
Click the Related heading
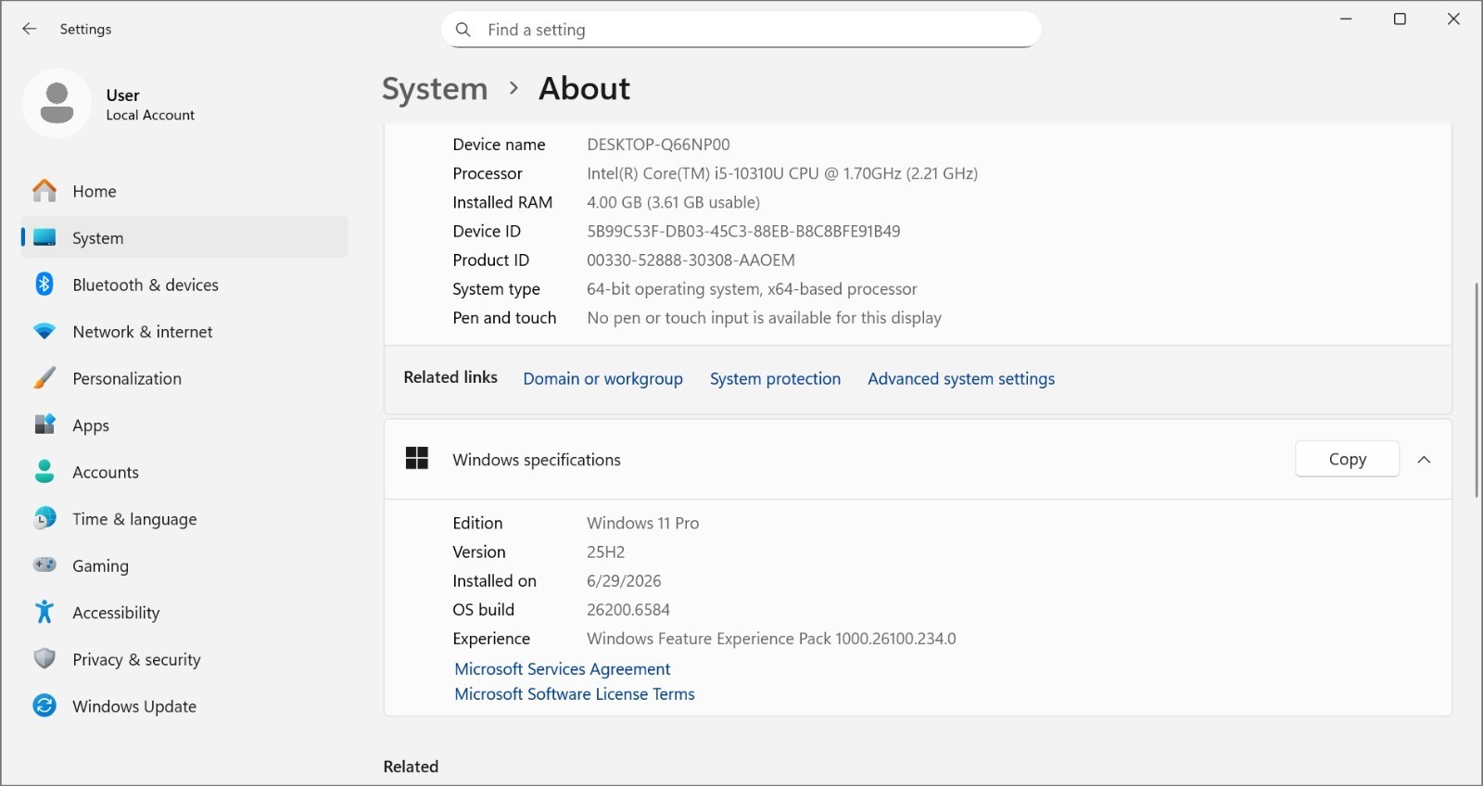(411, 767)
